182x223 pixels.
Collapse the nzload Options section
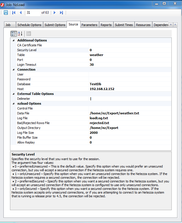[13, 103]
